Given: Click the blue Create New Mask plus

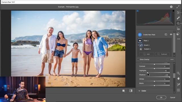Looking at the screenshot, I should coord(140,35).
